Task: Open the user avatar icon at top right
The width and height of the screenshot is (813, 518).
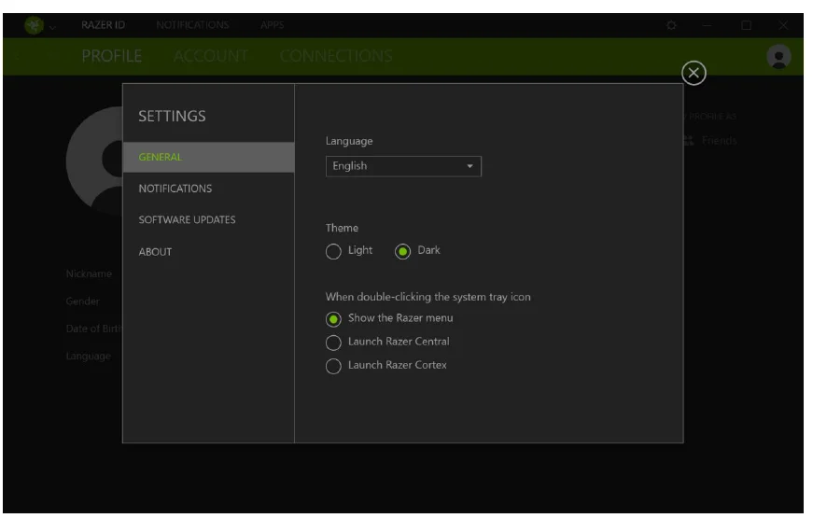Action: pyautogui.click(x=778, y=57)
